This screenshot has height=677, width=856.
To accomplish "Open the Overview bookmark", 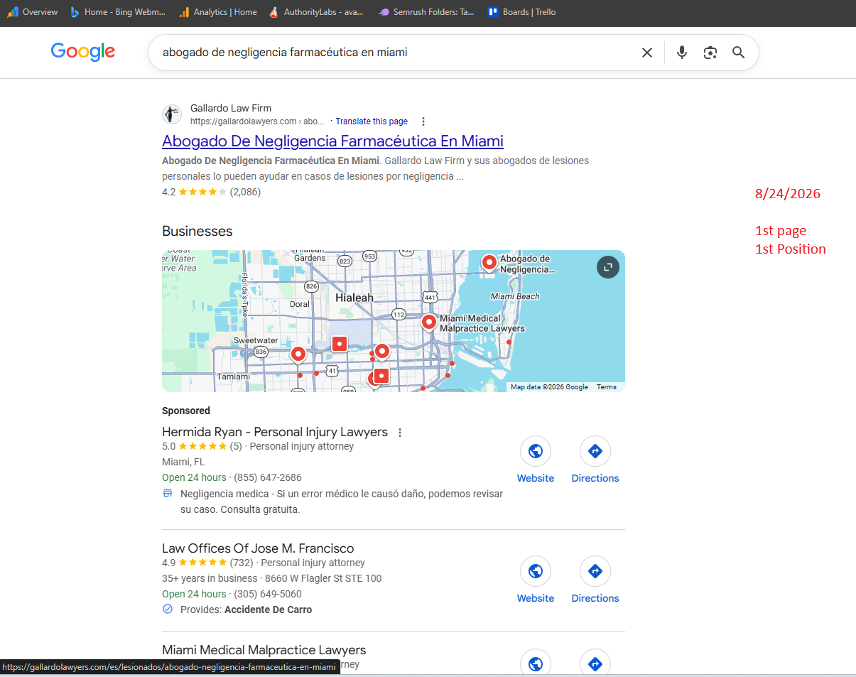I will [x=32, y=12].
